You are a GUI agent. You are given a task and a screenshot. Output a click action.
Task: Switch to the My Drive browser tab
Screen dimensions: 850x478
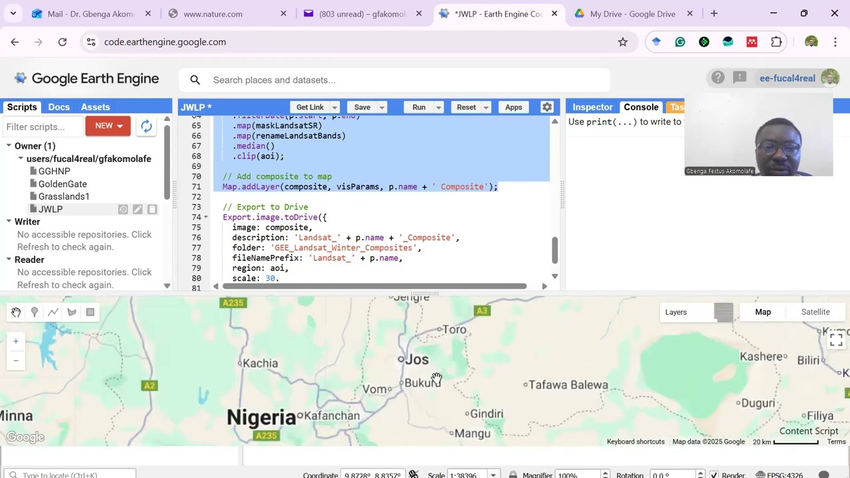(x=632, y=13)
